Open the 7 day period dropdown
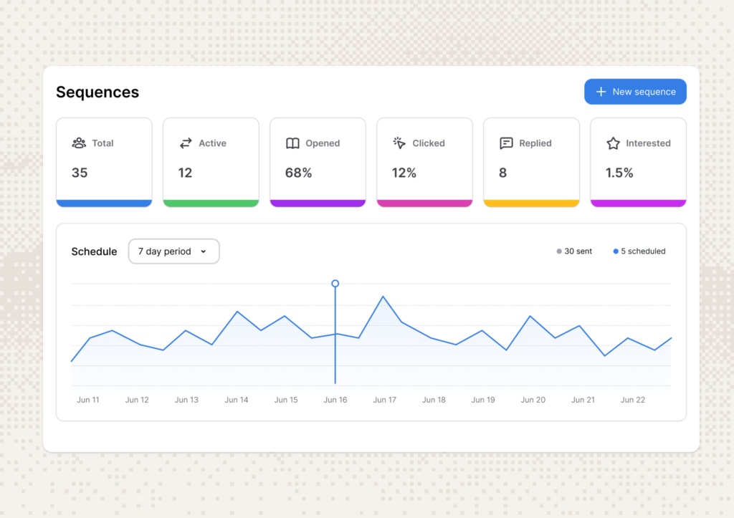The image size is (734, 518). click(173, 251)
